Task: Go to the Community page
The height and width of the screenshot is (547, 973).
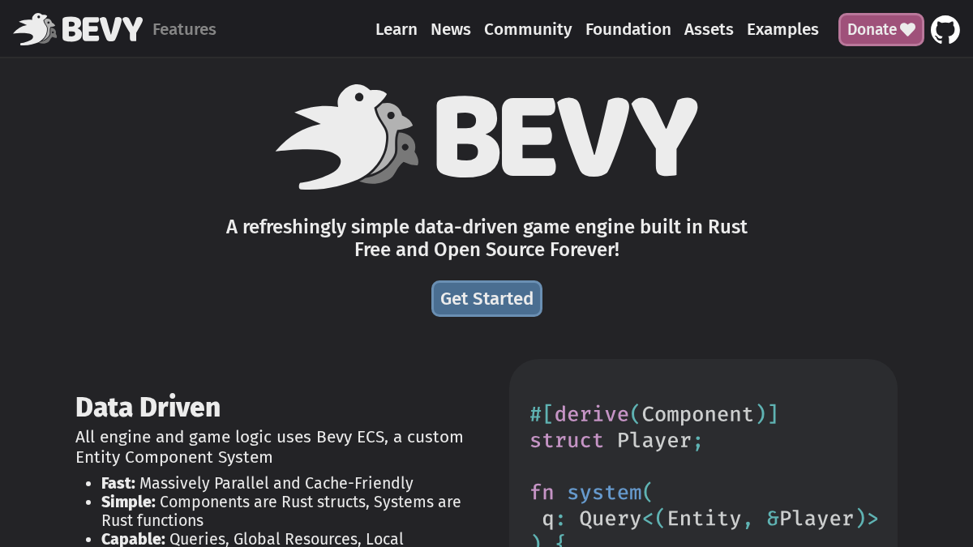Action: [528, 29]
